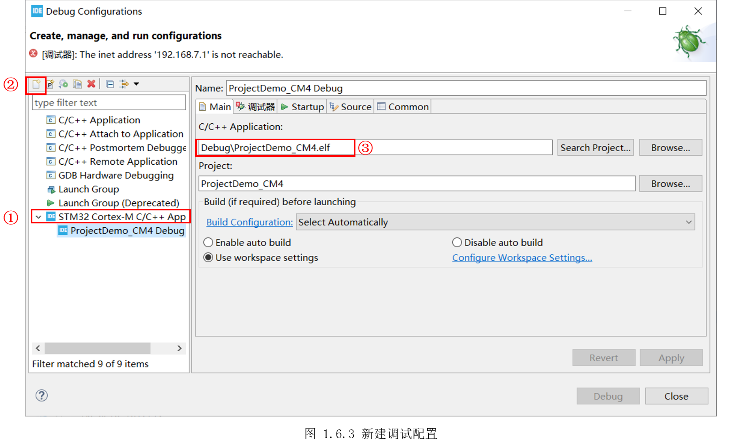Select Enable auto build option
731x444 pixels.
208,242
